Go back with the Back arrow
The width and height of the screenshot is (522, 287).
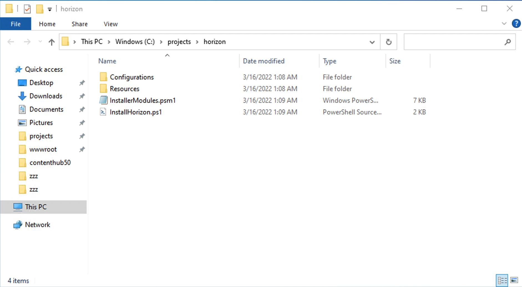click(11, 42)
